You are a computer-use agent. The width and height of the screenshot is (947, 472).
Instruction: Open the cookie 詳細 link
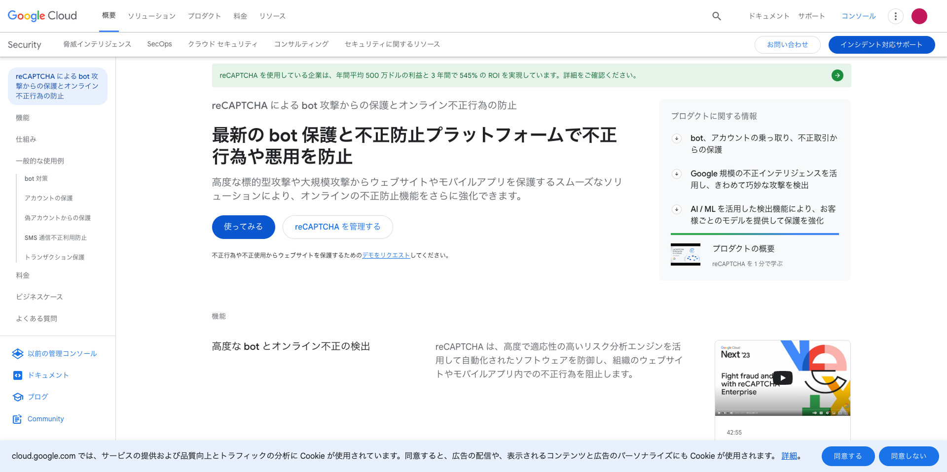click(x=789, y=456)
